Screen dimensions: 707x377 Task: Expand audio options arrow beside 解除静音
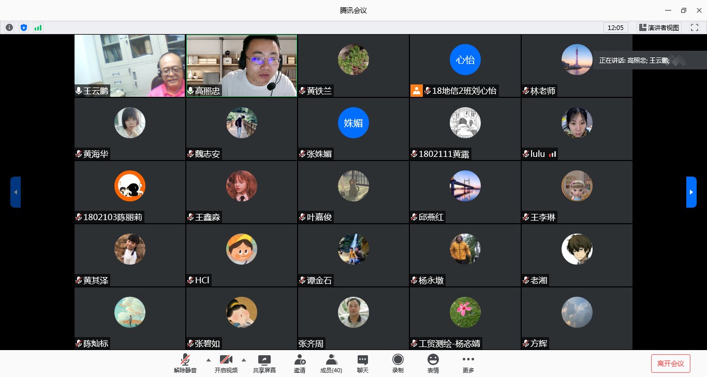pos(209,360)
